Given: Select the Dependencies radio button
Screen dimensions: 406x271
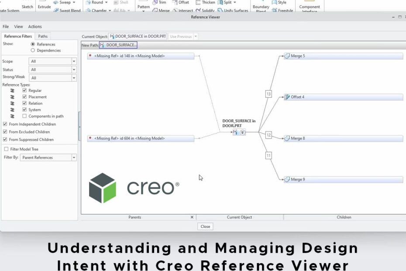Looking at the screenshot, I should coord(33,50).
